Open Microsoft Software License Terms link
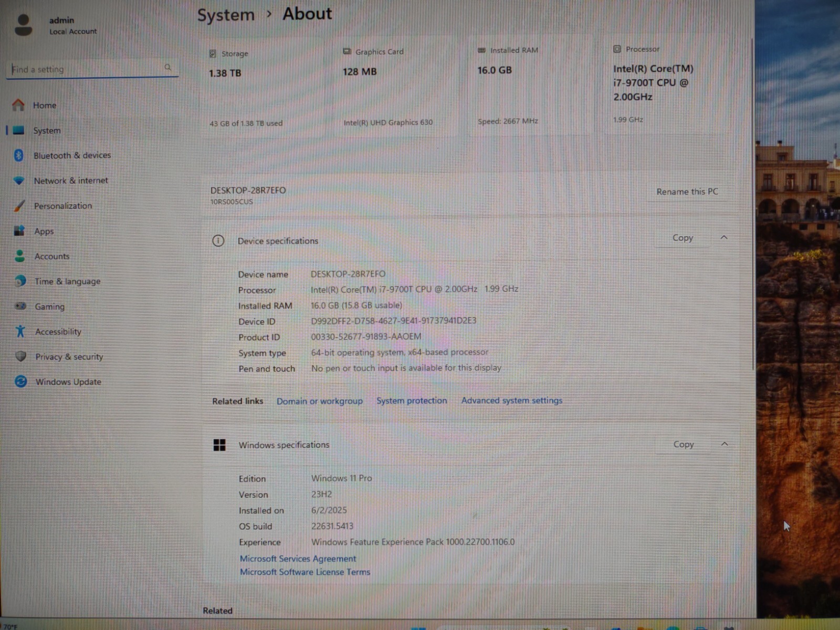The image size is (840, 630). point(305,572)
